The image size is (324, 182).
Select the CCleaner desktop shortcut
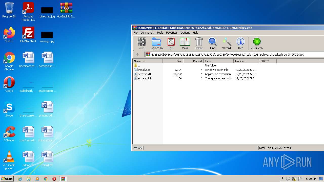pyautogui.click(x=9, y=134)
